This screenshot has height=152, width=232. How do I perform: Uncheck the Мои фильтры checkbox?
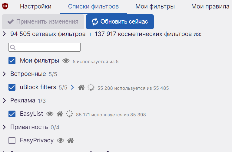pos(12,61)
